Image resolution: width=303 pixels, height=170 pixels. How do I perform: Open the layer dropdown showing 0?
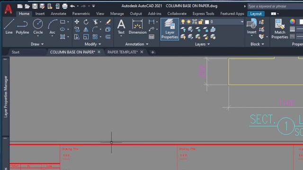point(242,22)
